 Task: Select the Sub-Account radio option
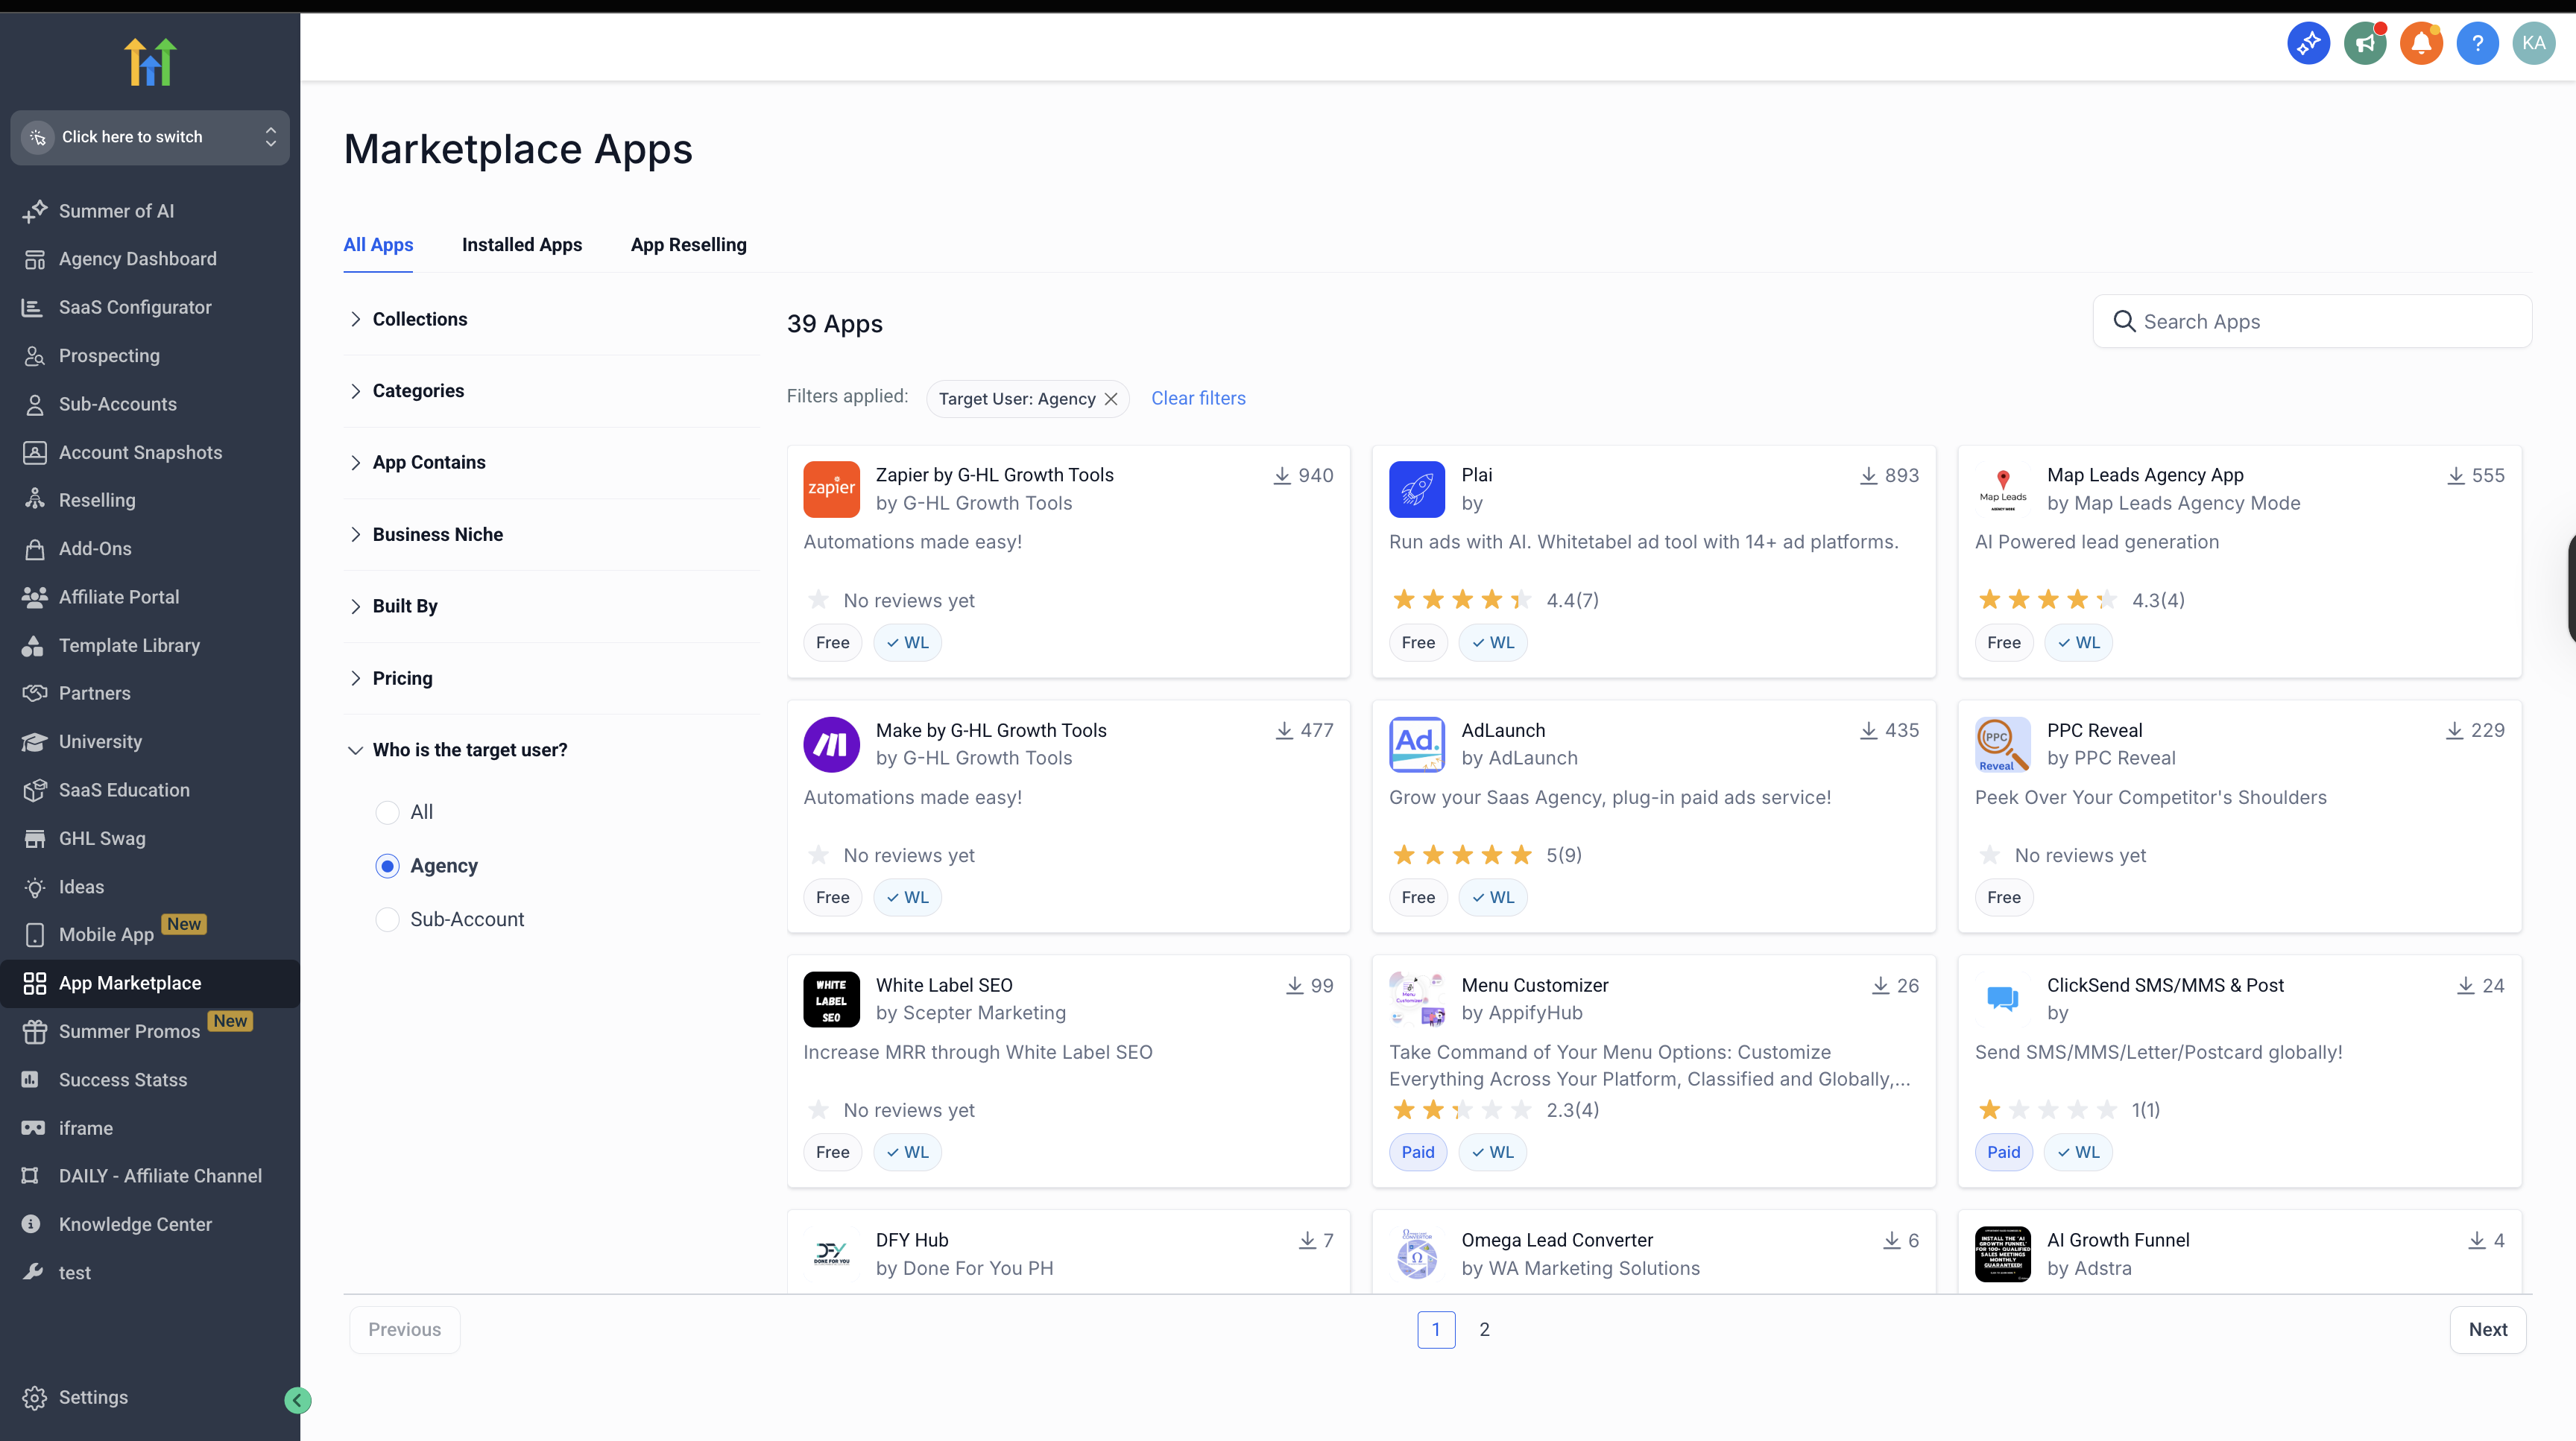[387, 919]
